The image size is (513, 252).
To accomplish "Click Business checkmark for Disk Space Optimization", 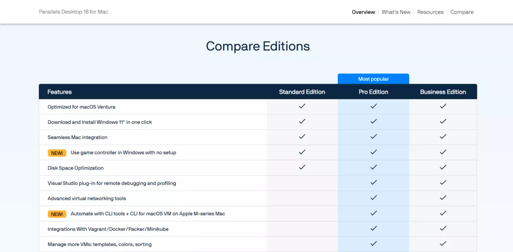I will point(443,167).
